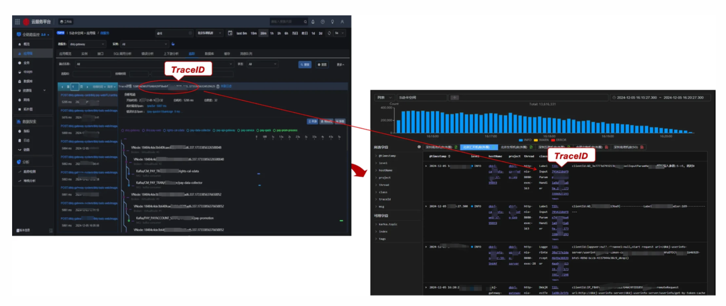Click the notification bell icon
Screen dimensions: 726x306
313,21
